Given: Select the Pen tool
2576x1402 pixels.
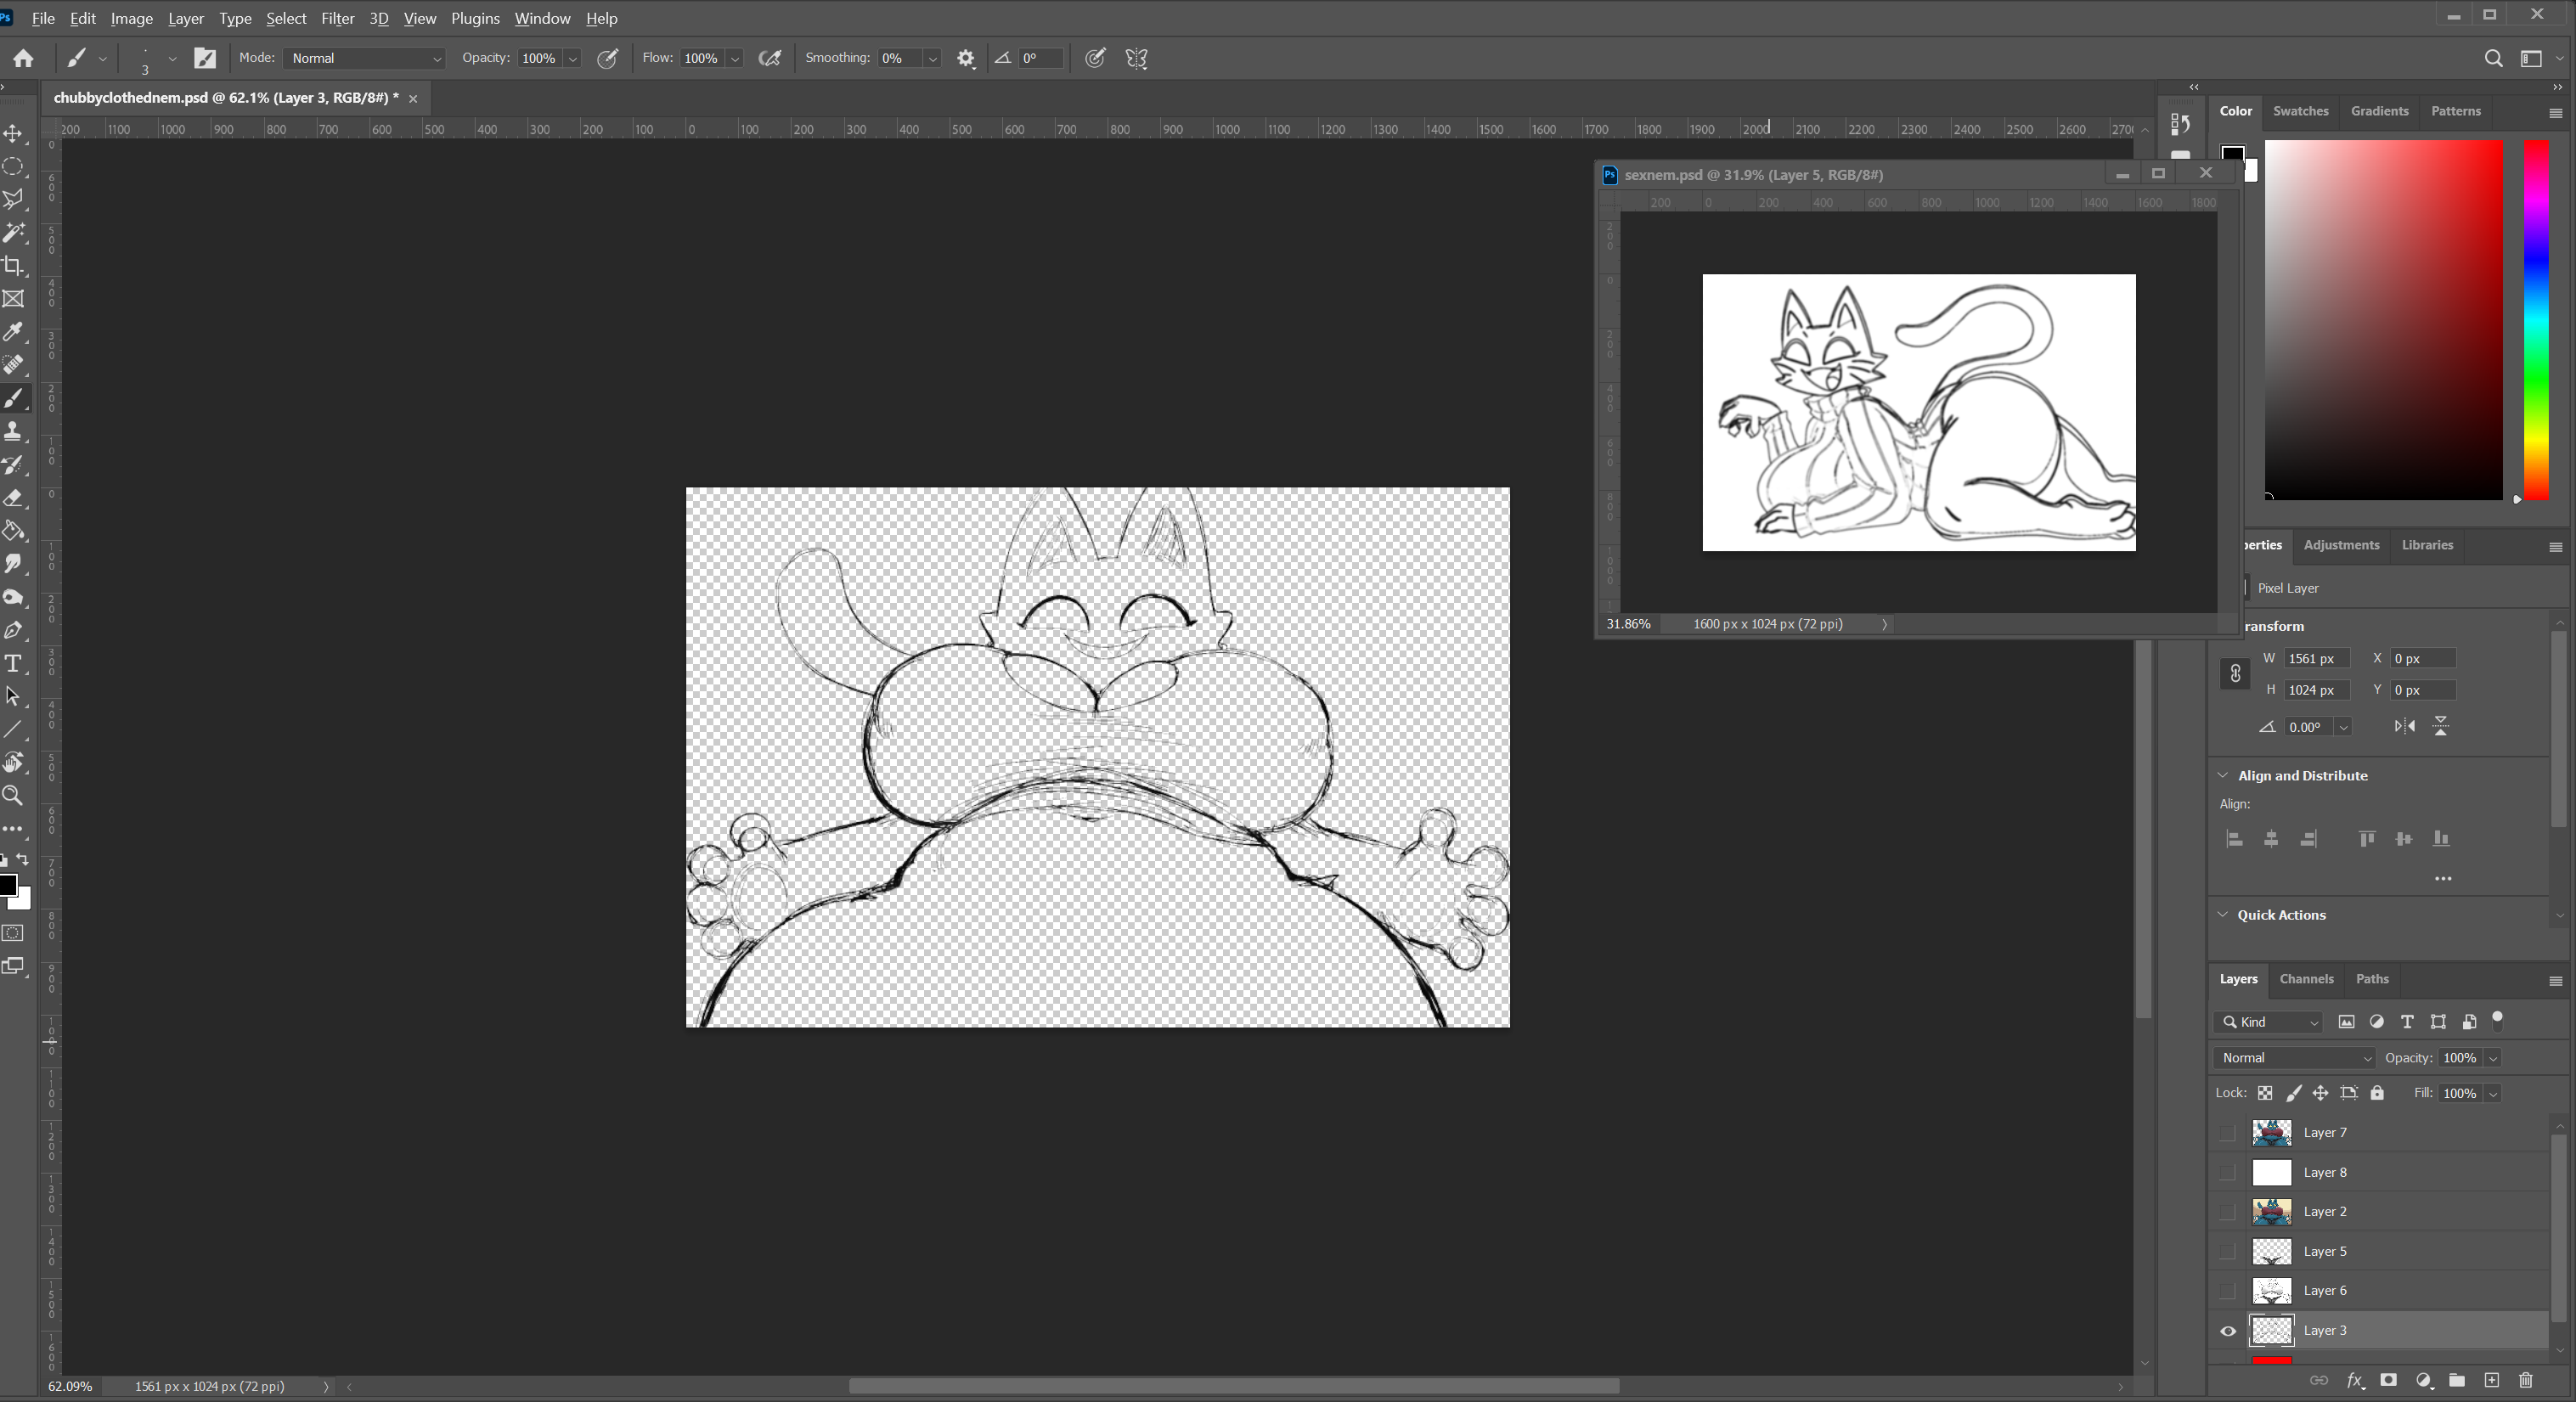Looking at the screenshot, I should [x=14, y=631].
